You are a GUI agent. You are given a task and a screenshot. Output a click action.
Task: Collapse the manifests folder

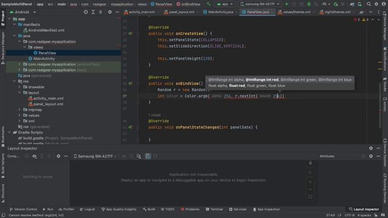pyautogui.click(x=15, y=24)
